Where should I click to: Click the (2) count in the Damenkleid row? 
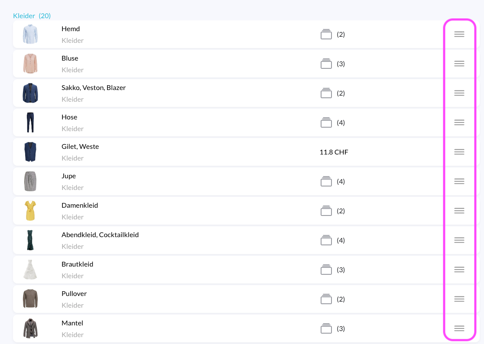341,211
